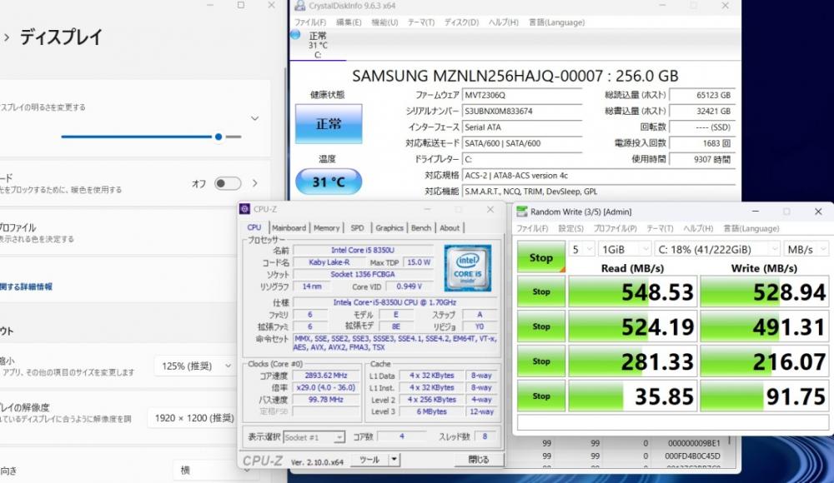The width and height of the screenshot is (834, 483).
Task: Open テーマ(T) menu in CrystalDiskMark
Action: [x=660, y=228]
